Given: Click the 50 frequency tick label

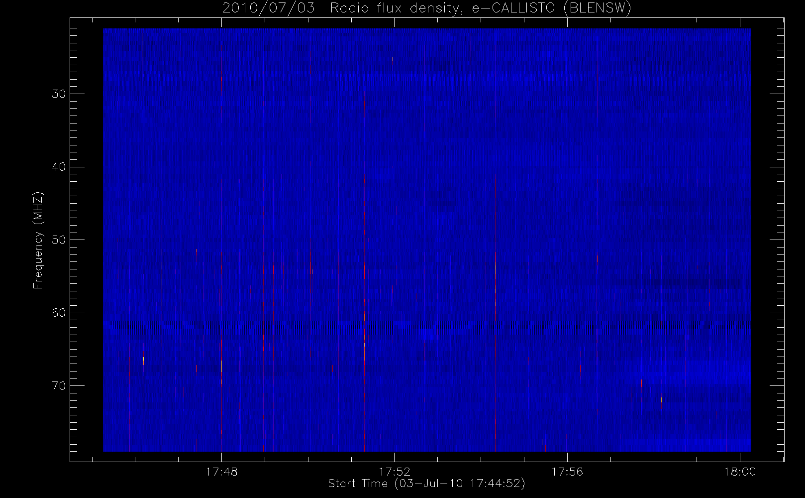Looking at the screenshot, I should tap(59, 240).
